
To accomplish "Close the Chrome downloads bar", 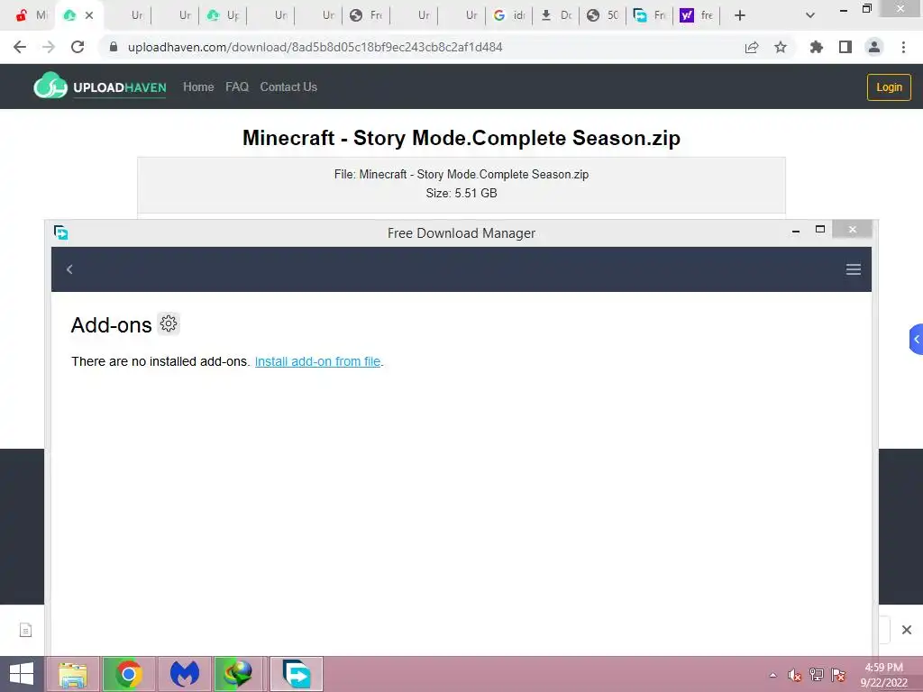I will tap(907, 630).
